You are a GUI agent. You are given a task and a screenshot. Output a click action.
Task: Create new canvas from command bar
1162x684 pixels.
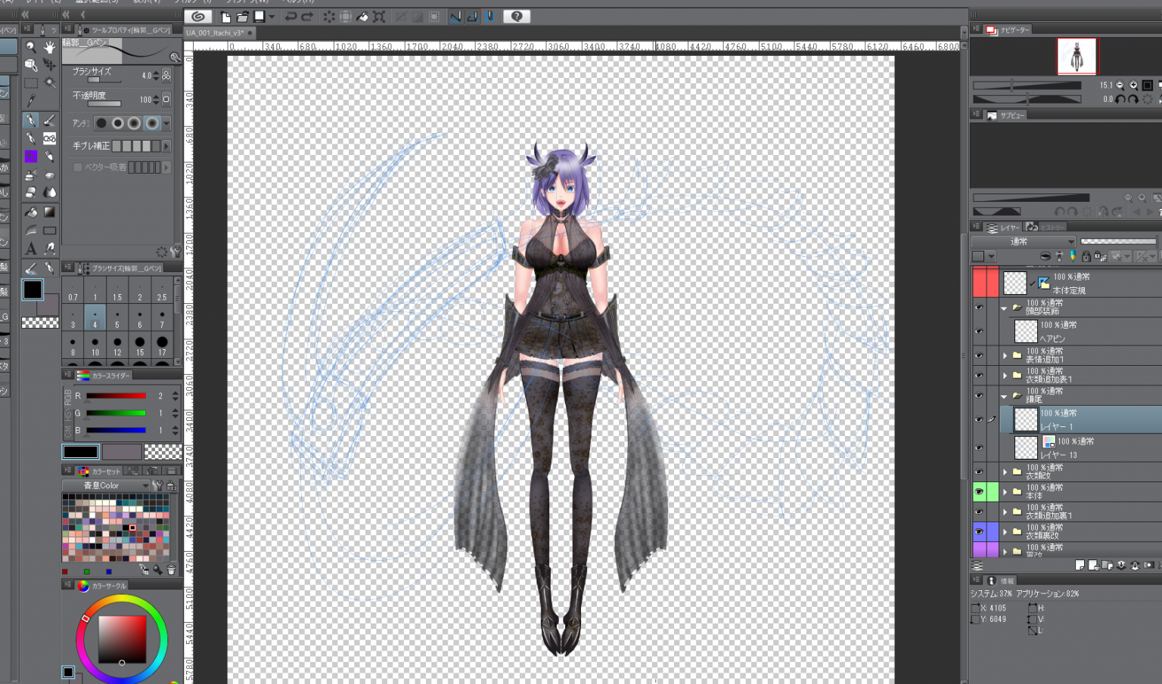(225, 17)
